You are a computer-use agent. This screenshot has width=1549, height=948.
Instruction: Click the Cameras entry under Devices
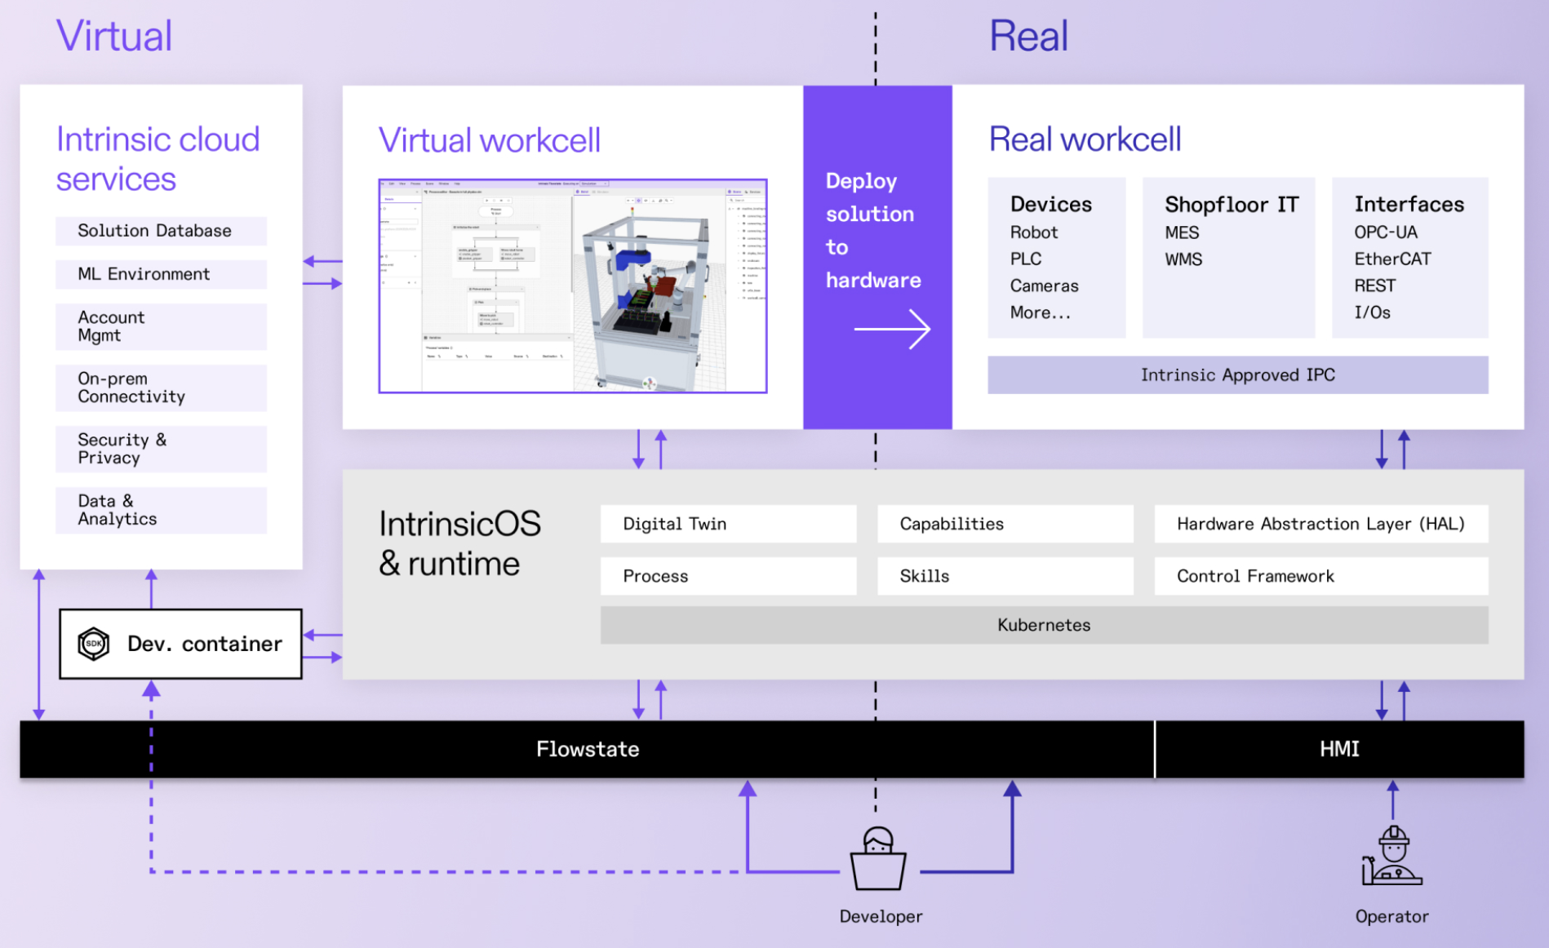tap(1044, 286)
